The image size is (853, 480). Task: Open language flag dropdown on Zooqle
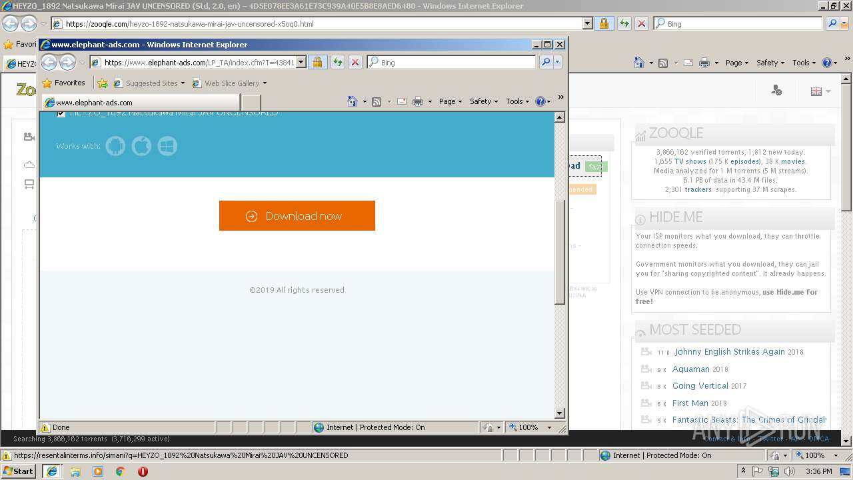coord(820,91)
